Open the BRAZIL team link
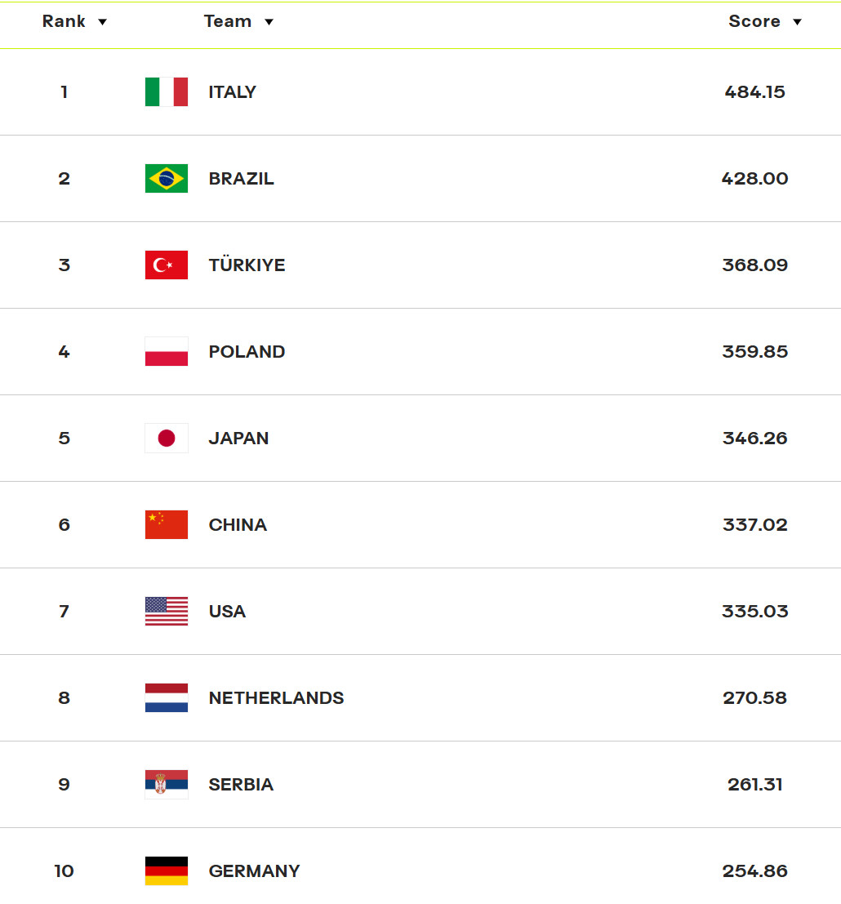Viewport: 841px width, 904px height. point(242,179)
